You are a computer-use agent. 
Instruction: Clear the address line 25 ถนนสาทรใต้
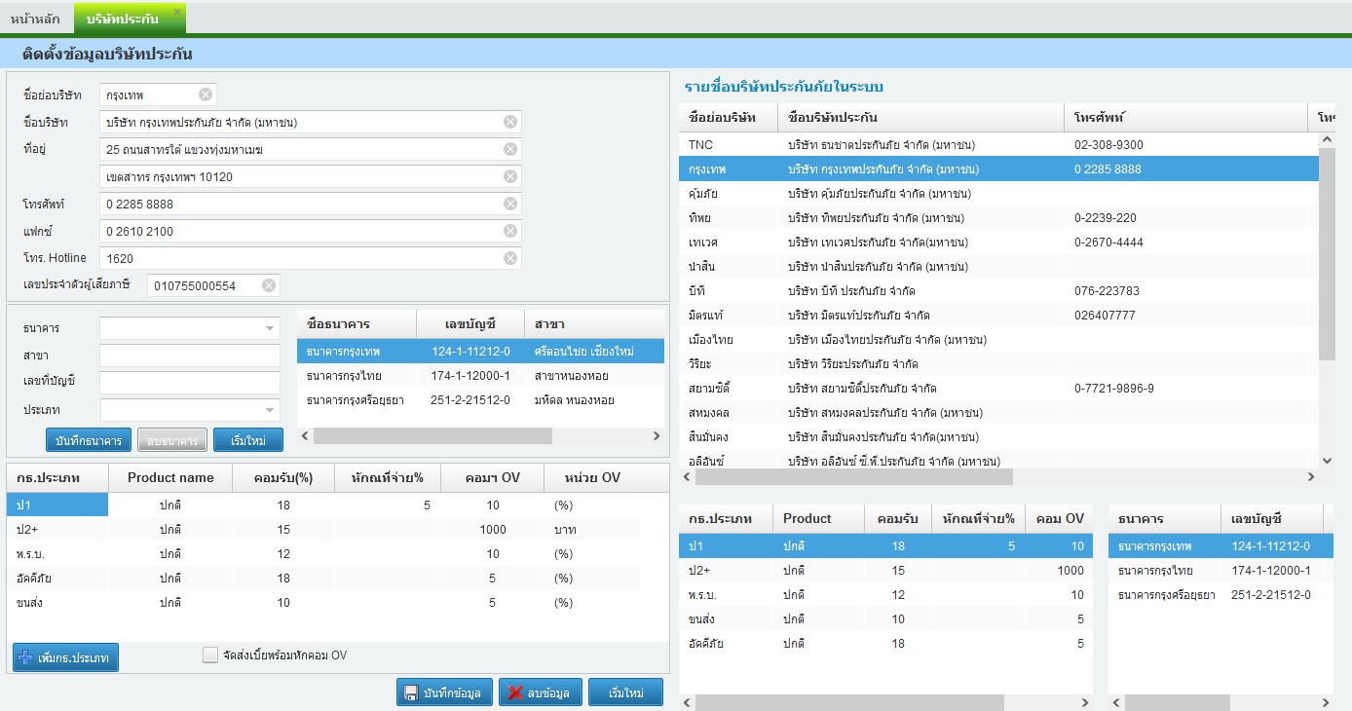[510, 149]
